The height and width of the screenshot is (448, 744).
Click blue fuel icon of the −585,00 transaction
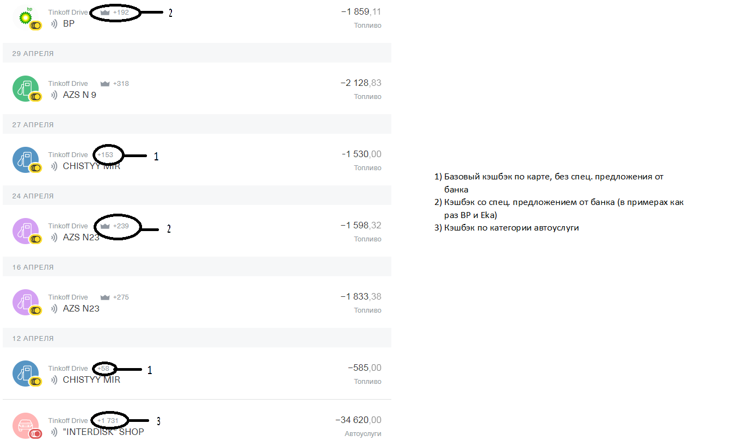click(x=25, y=374)
